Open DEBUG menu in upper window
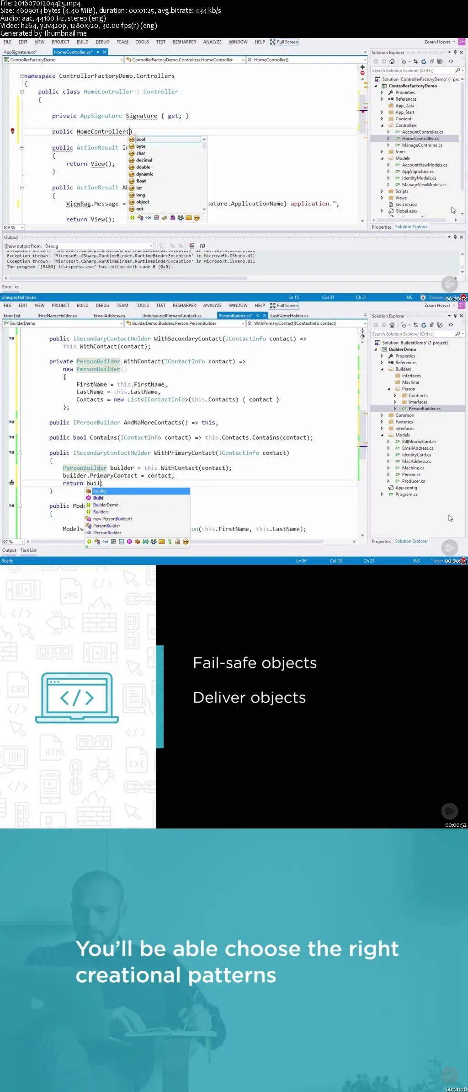468x1092 pixels. tap(102, 42)
